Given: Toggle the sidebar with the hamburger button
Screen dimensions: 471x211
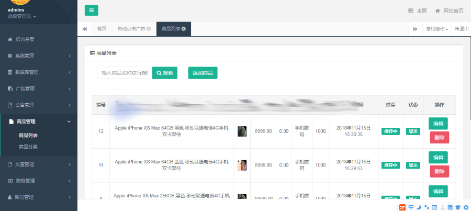Looking at the screenshot, I should pyautogui.click(x=91, y=10).
